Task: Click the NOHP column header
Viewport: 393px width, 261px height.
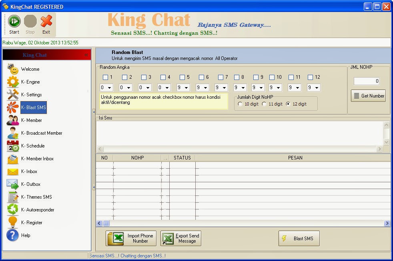Action: [137, 157]
